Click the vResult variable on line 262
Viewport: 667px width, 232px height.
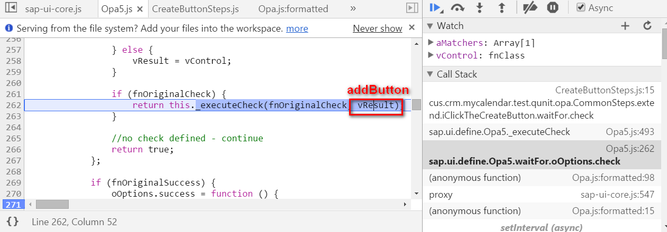[x=376, y=105]
